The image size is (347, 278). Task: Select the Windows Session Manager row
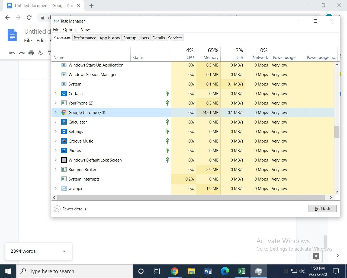pyautogui.click(x=193, y=74)
